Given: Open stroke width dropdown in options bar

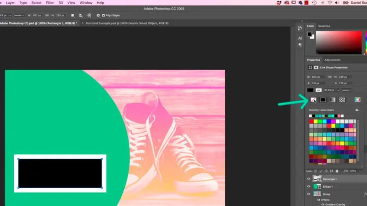Looking at the screenshot, I should pyautogui.click(x=10, y=16).
